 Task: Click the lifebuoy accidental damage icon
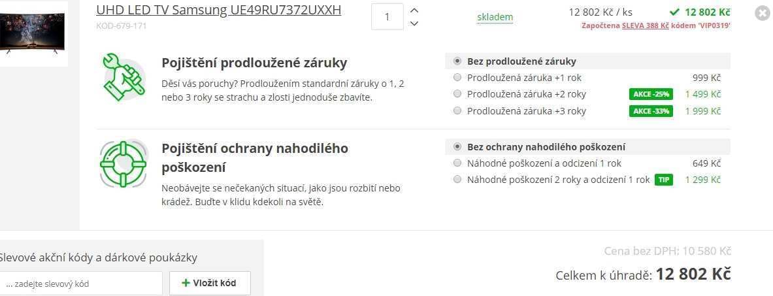pos(123,164)
